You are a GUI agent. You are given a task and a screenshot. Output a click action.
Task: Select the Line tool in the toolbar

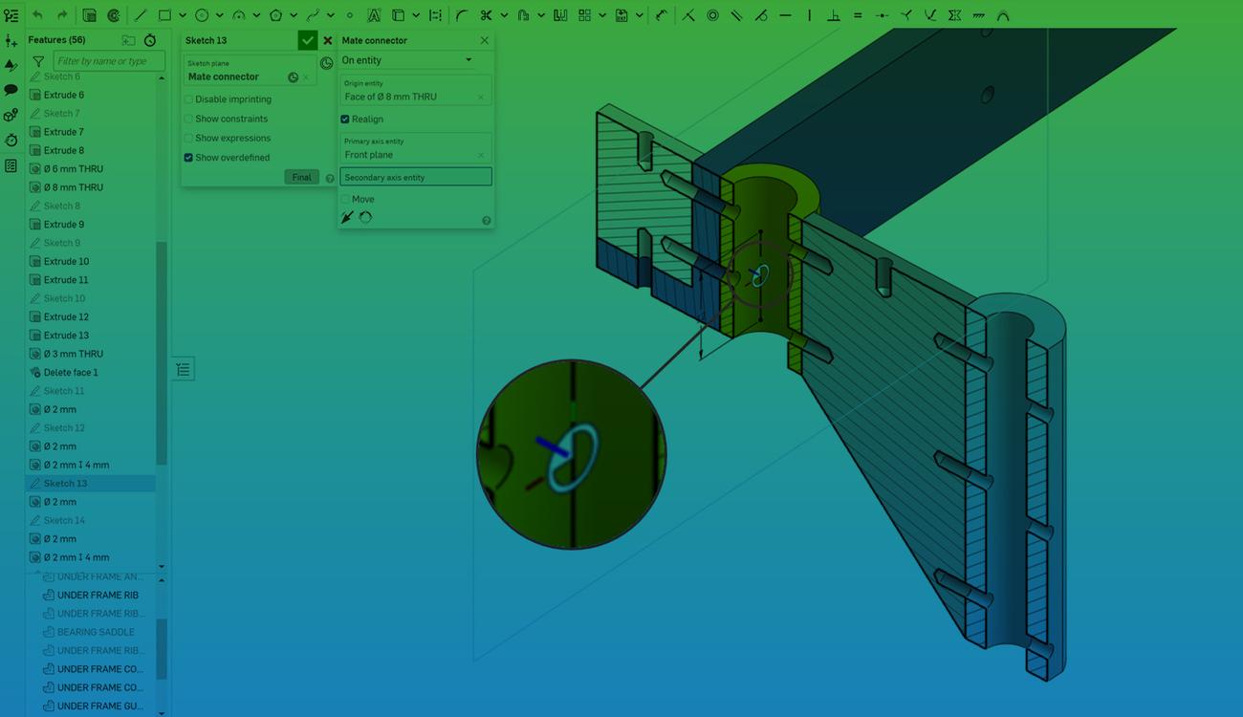pos(141,14)
